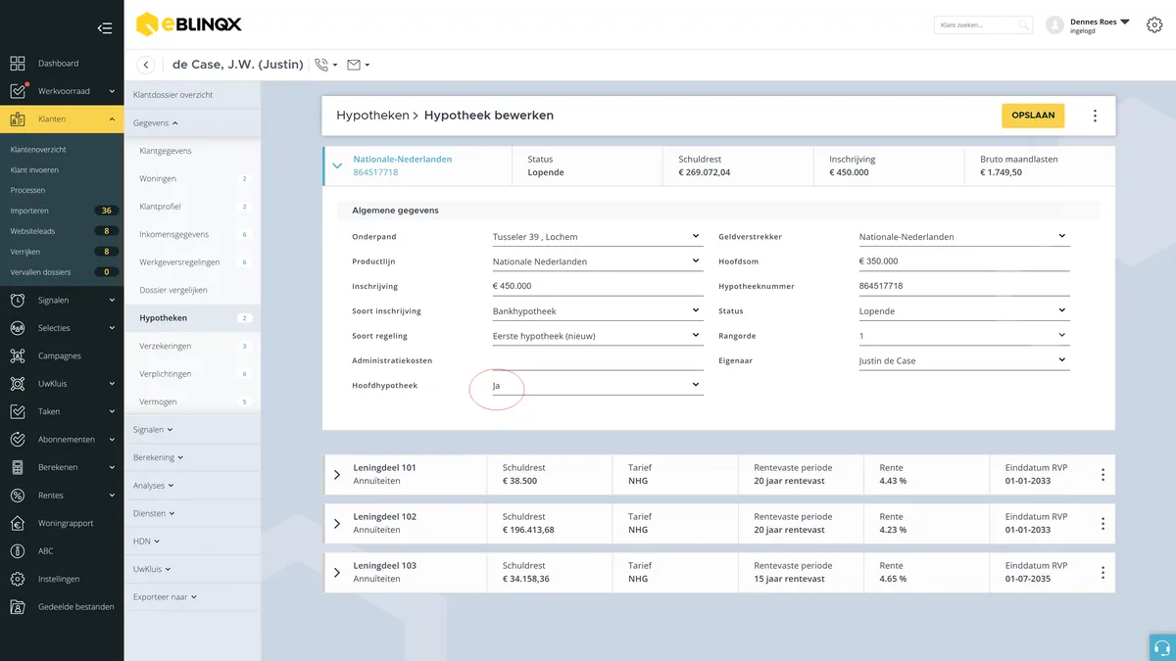Screen dimensions: 1176x661
Task: Open the Soort inschrijving dropdown
Action: pos(597,310)
